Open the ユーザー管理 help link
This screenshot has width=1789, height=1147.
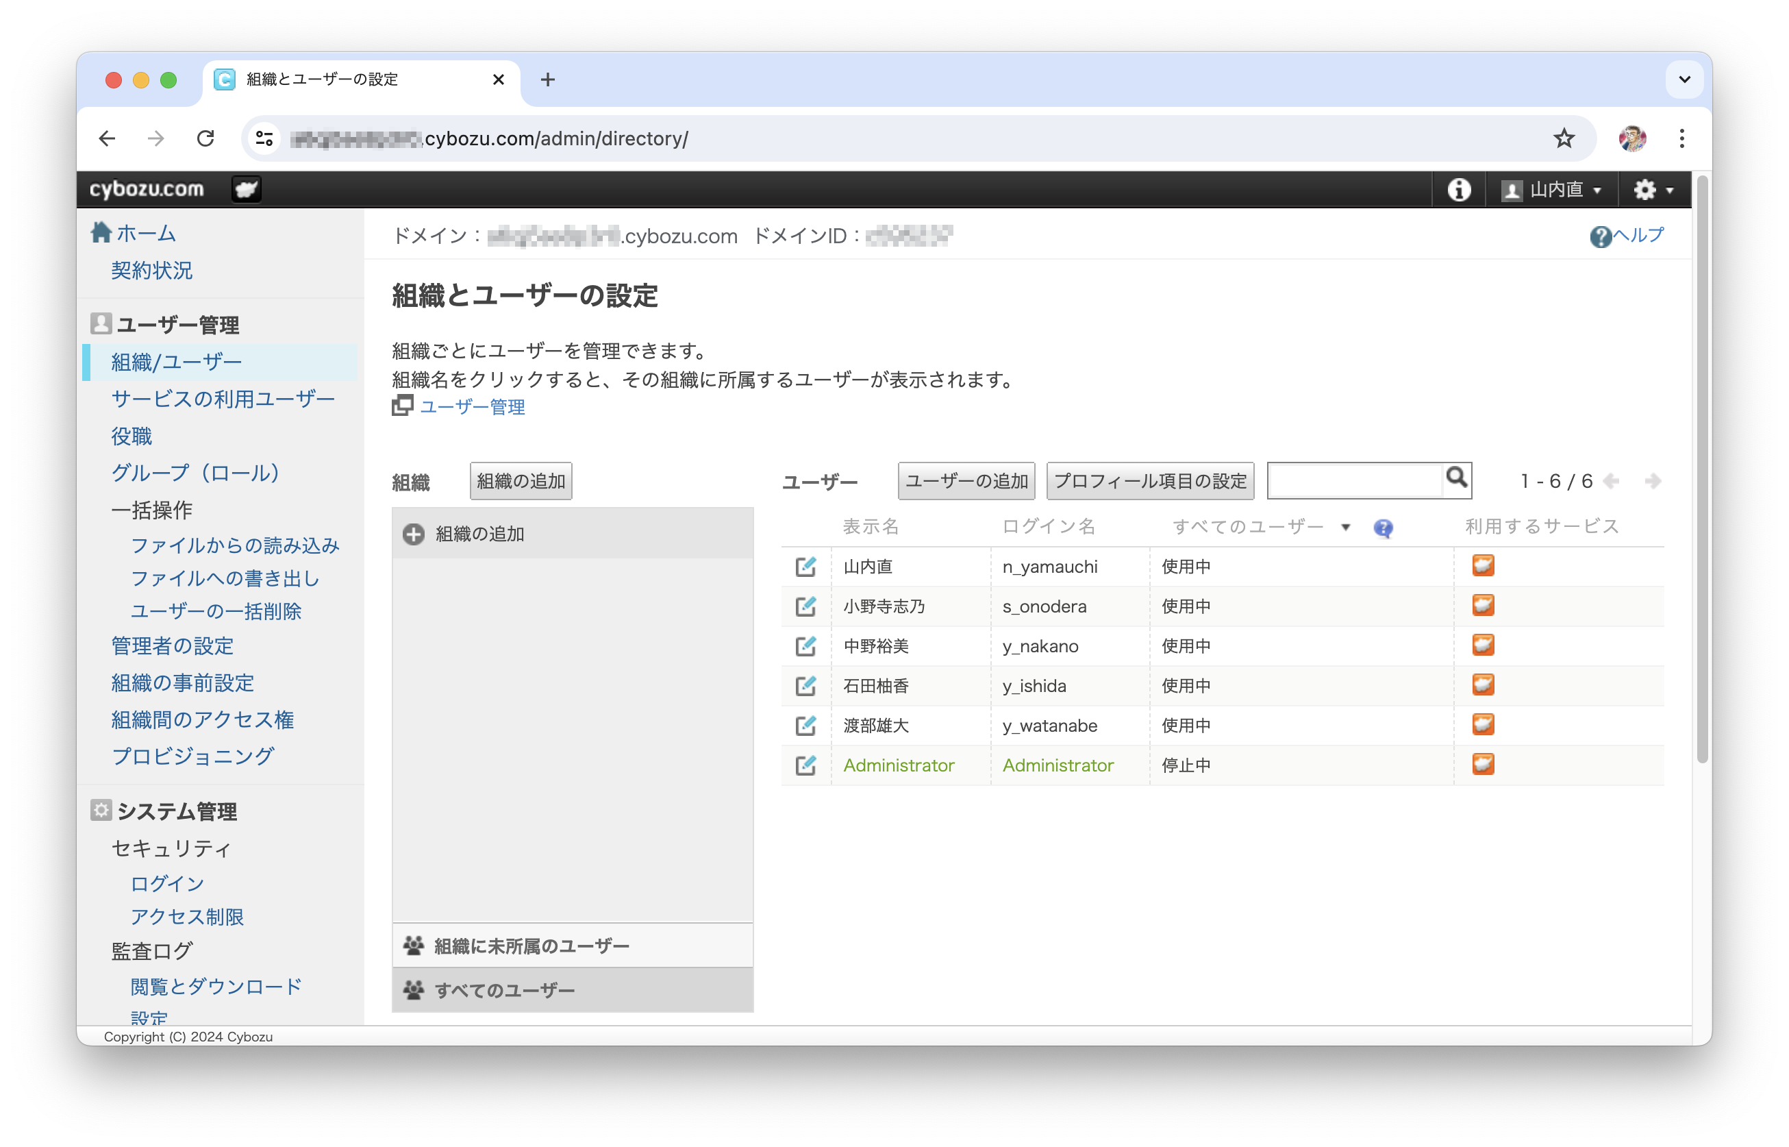tap(472, 407)
